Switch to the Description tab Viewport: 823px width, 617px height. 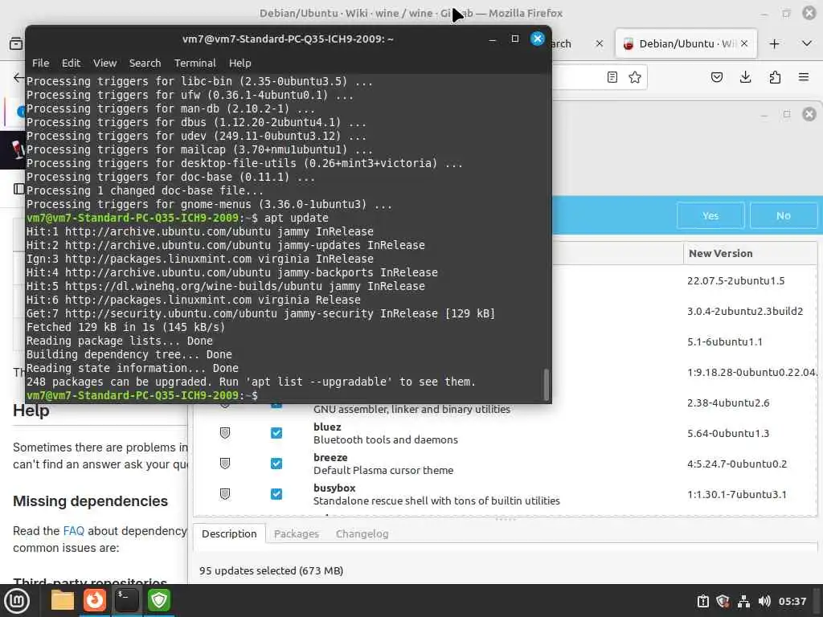pos(229,533)
